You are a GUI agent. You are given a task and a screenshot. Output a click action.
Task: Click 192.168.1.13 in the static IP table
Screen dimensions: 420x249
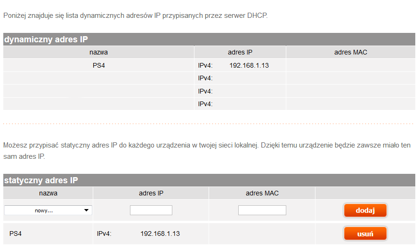(x=160, y=233)
